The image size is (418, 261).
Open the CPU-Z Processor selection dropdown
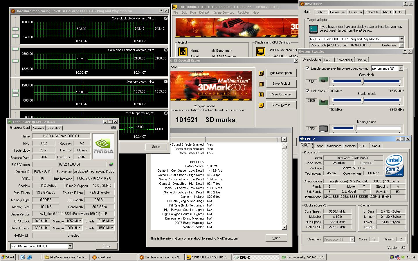pos(352,240)
